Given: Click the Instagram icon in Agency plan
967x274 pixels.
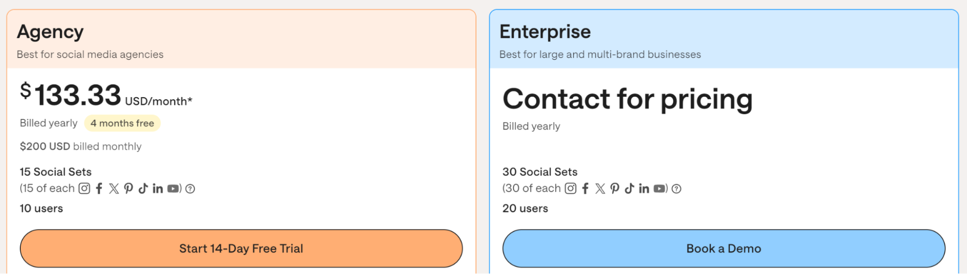Looking at the screenshot, I should (84, 188).
